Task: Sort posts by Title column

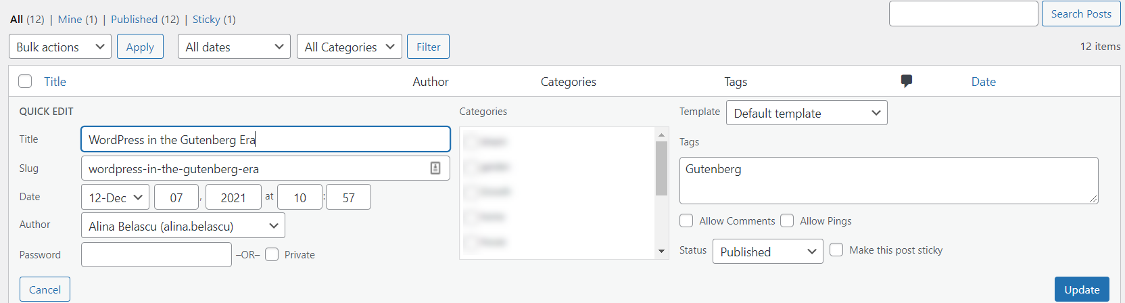Action: coord(55,81)
